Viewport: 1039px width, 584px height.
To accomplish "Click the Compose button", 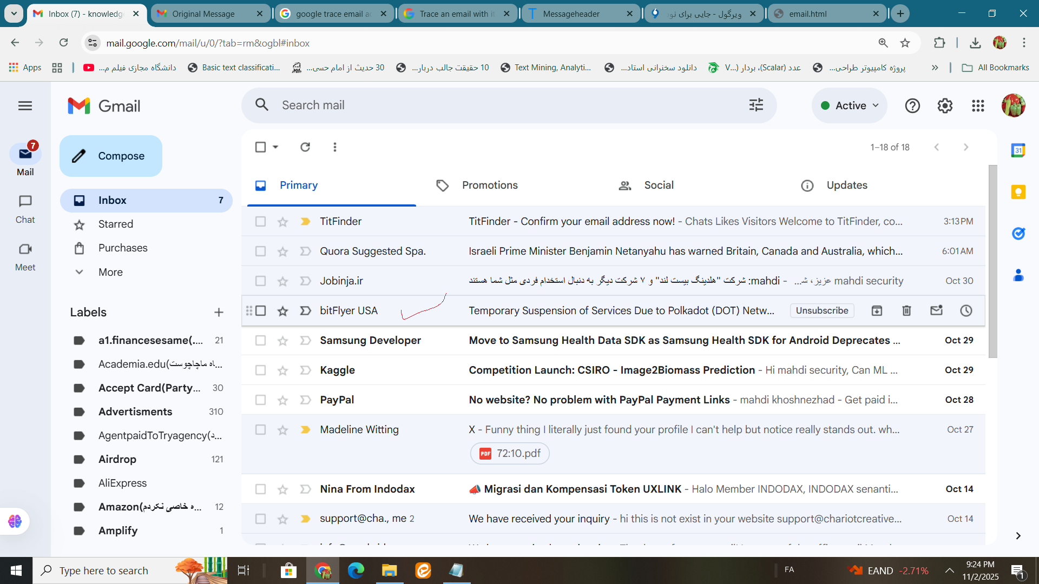I will pyautogui.click(x=111, y=156).
